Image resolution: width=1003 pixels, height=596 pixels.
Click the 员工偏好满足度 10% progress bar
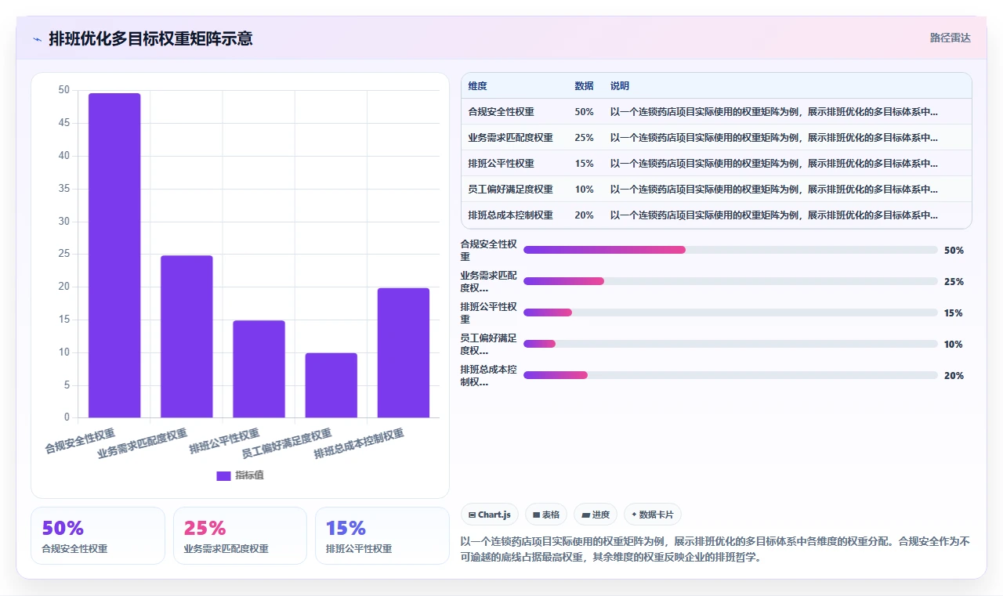730,344
